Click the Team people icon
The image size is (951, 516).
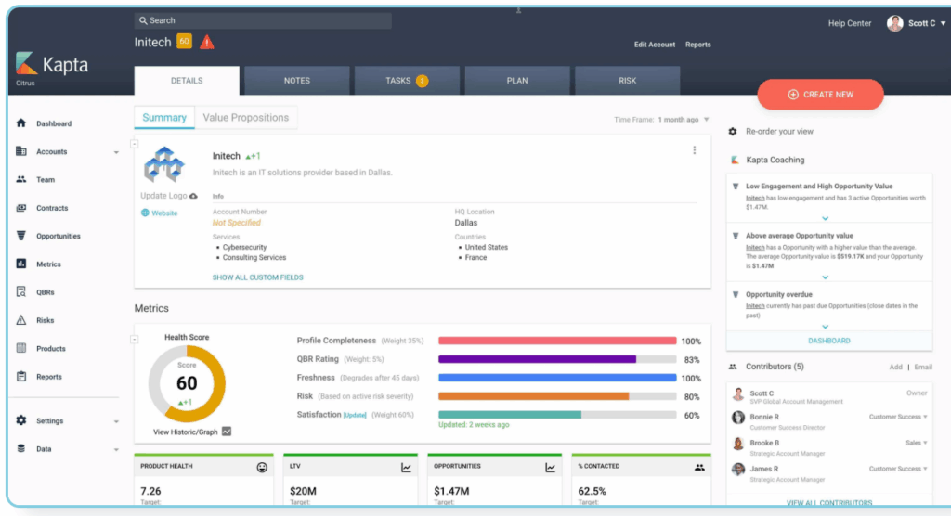point(21,179)
